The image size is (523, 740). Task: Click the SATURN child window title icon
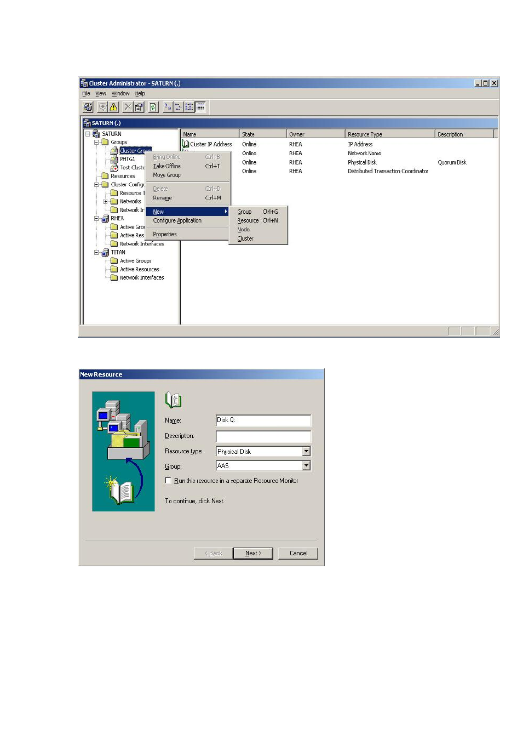[x=87, y=123]
